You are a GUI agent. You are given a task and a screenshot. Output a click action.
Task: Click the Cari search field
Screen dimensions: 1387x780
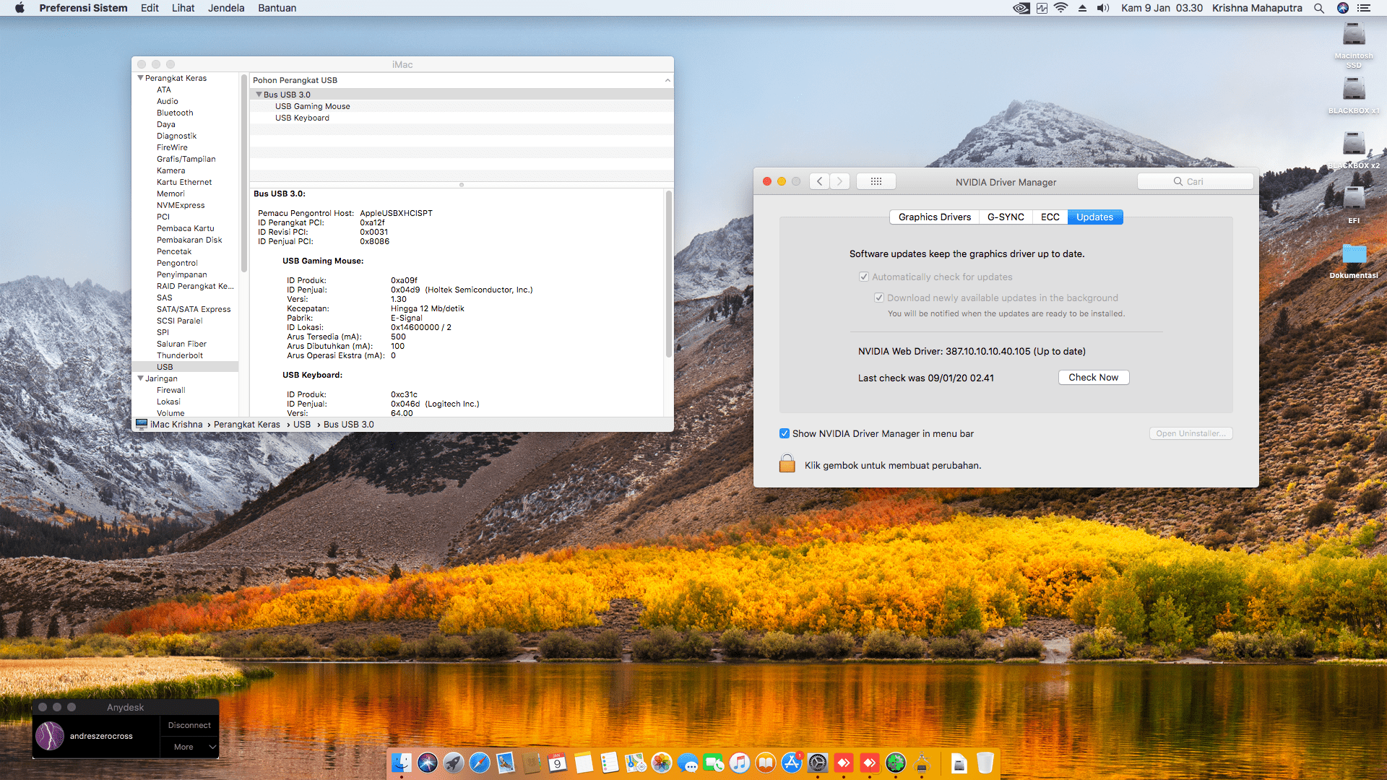(1195, 181)
